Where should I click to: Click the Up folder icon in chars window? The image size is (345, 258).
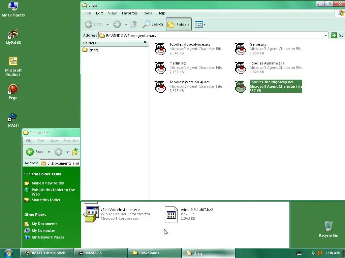pyautogui.click(x=134, y=24)
